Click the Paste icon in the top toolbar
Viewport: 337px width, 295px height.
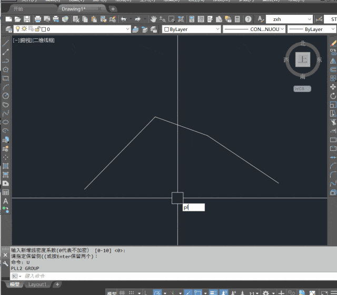coord(94,19)
